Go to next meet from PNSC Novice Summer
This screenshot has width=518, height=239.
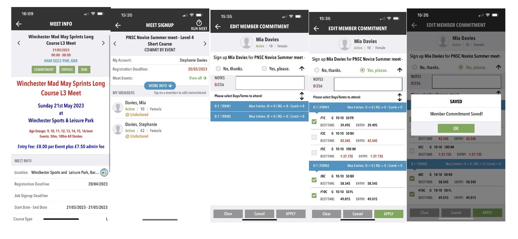coord(205,44)
